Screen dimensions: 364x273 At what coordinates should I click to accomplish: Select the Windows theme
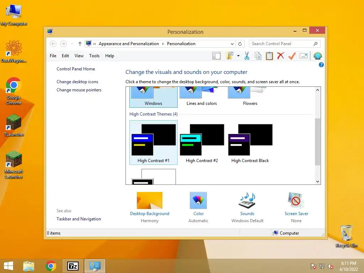154,97
